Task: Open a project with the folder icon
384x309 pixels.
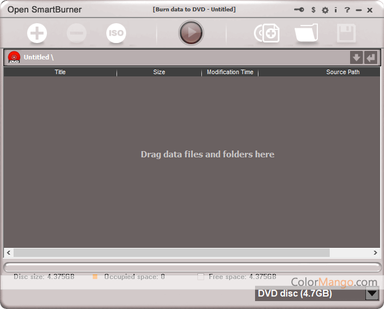Action: (307, 33)
